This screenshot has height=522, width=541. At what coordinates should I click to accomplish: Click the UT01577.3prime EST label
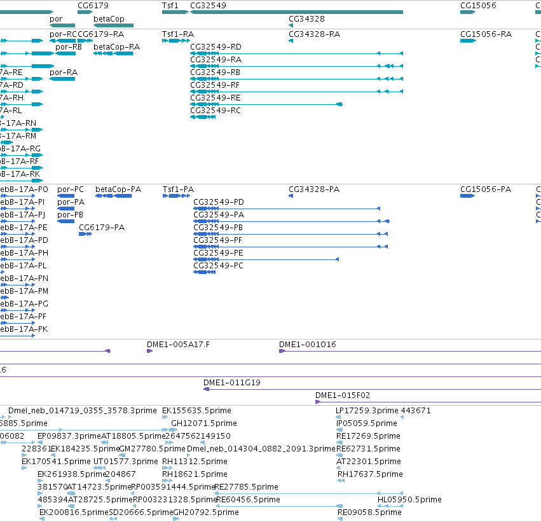click(x=126, y=462)
